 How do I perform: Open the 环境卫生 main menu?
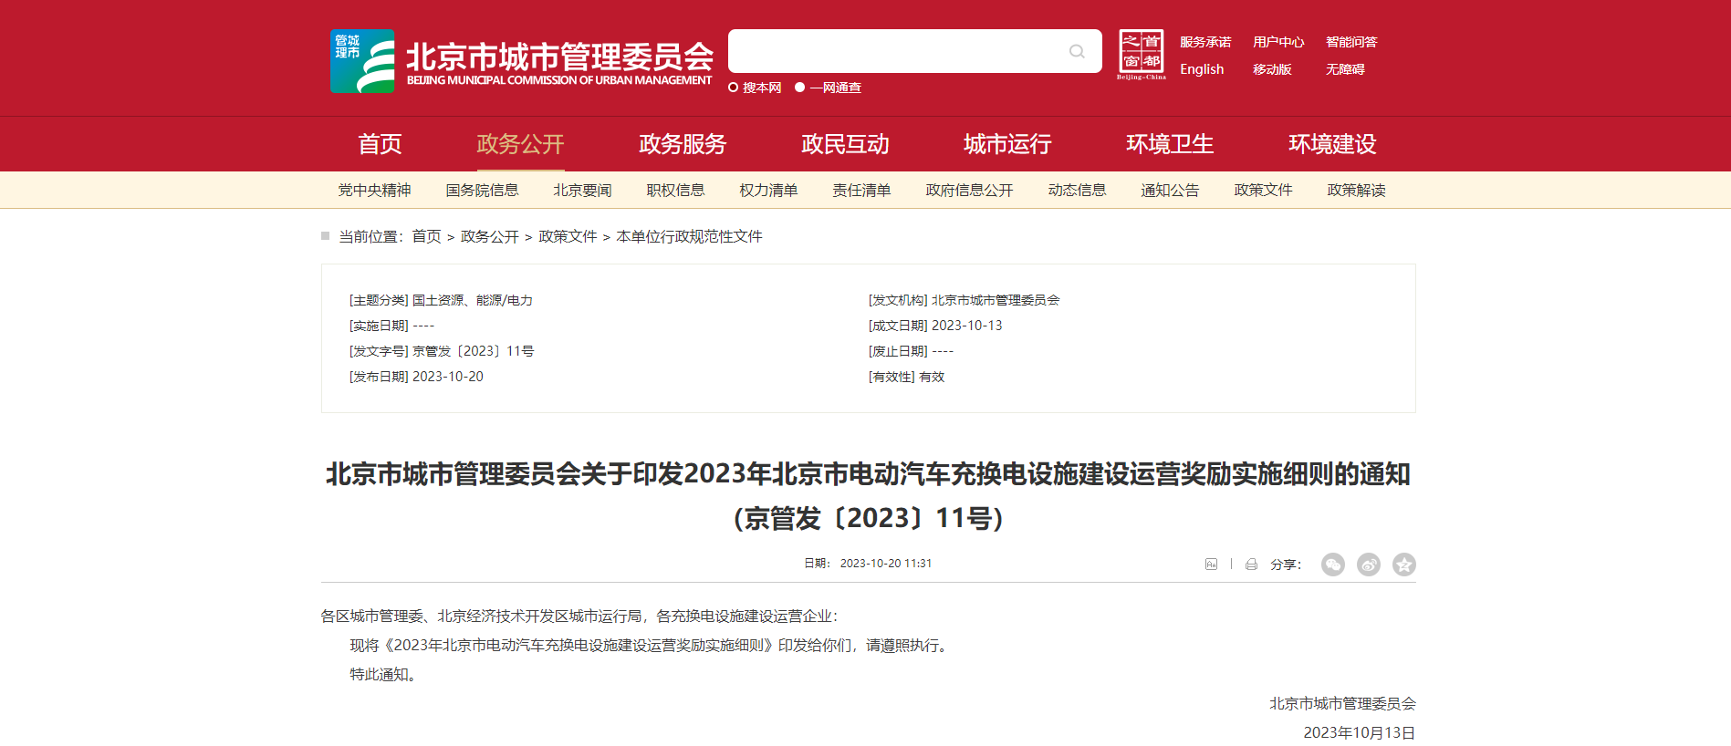point(1170,144)
